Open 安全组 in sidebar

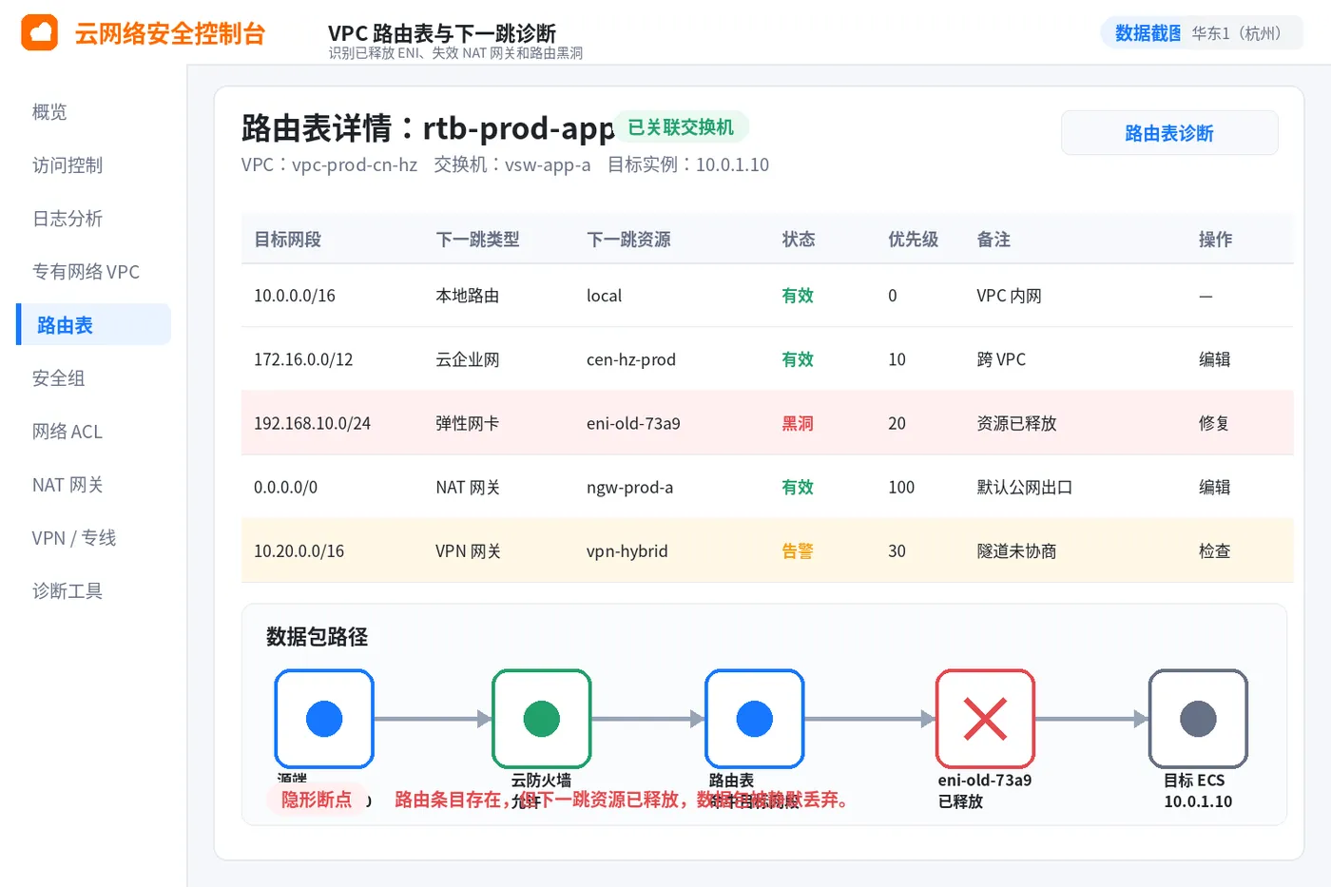tap(59, 378)
